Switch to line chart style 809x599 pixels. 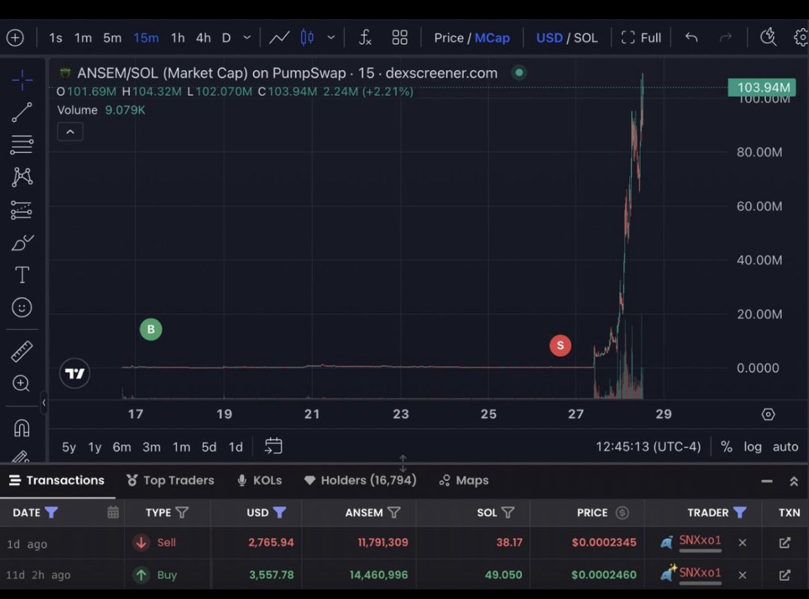click(x=279, y=37)
